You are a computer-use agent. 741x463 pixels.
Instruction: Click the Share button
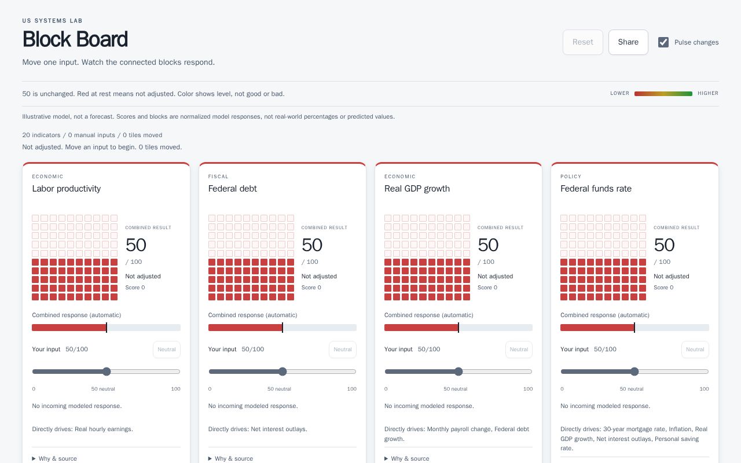coord(628,42)
